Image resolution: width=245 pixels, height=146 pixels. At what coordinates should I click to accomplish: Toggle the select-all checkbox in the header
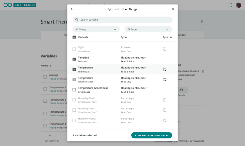[x=74, y=37]
